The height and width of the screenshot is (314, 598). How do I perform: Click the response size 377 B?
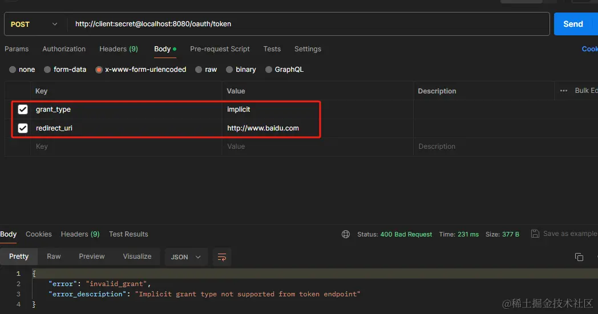510,234
